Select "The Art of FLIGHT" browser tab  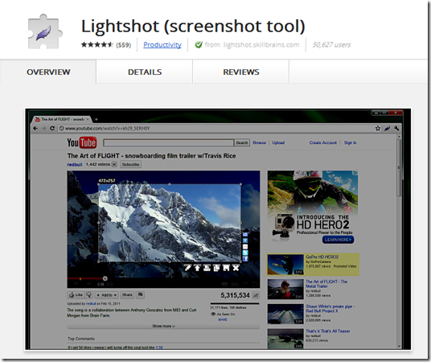(62, 119)
